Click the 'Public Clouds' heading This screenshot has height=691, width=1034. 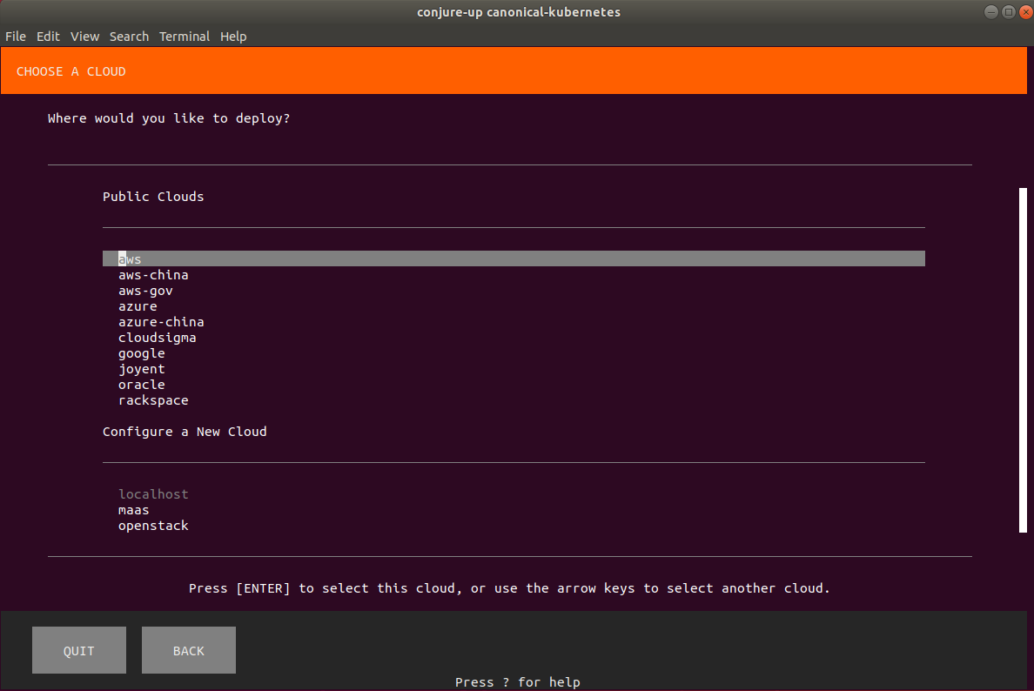[x=153, y=197]
